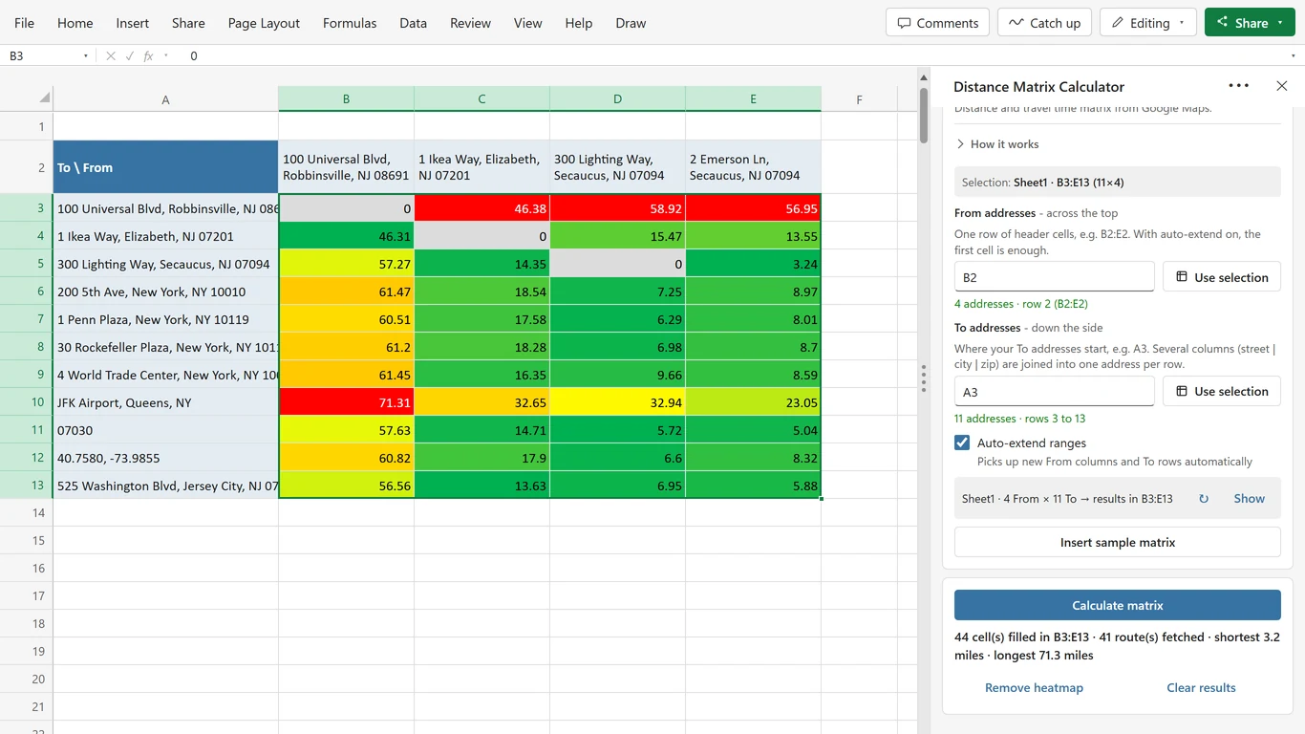
Task: Open the Comments pane
Action: pyautogui.click(x=938, y=23)
